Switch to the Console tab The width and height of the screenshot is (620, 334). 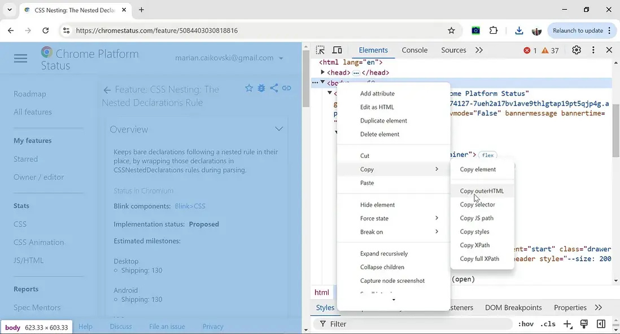pos(414,50)
